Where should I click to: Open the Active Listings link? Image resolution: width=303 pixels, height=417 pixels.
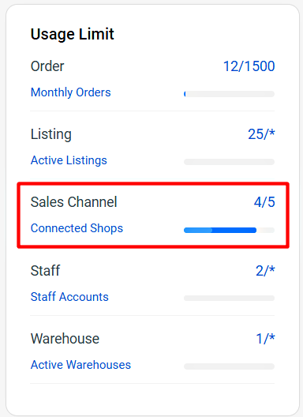pyautogui.click(x=69, y=160)
